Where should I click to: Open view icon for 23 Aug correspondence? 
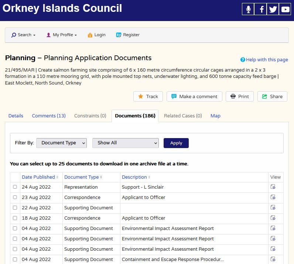pyautogui.click(x=273, y=197)
